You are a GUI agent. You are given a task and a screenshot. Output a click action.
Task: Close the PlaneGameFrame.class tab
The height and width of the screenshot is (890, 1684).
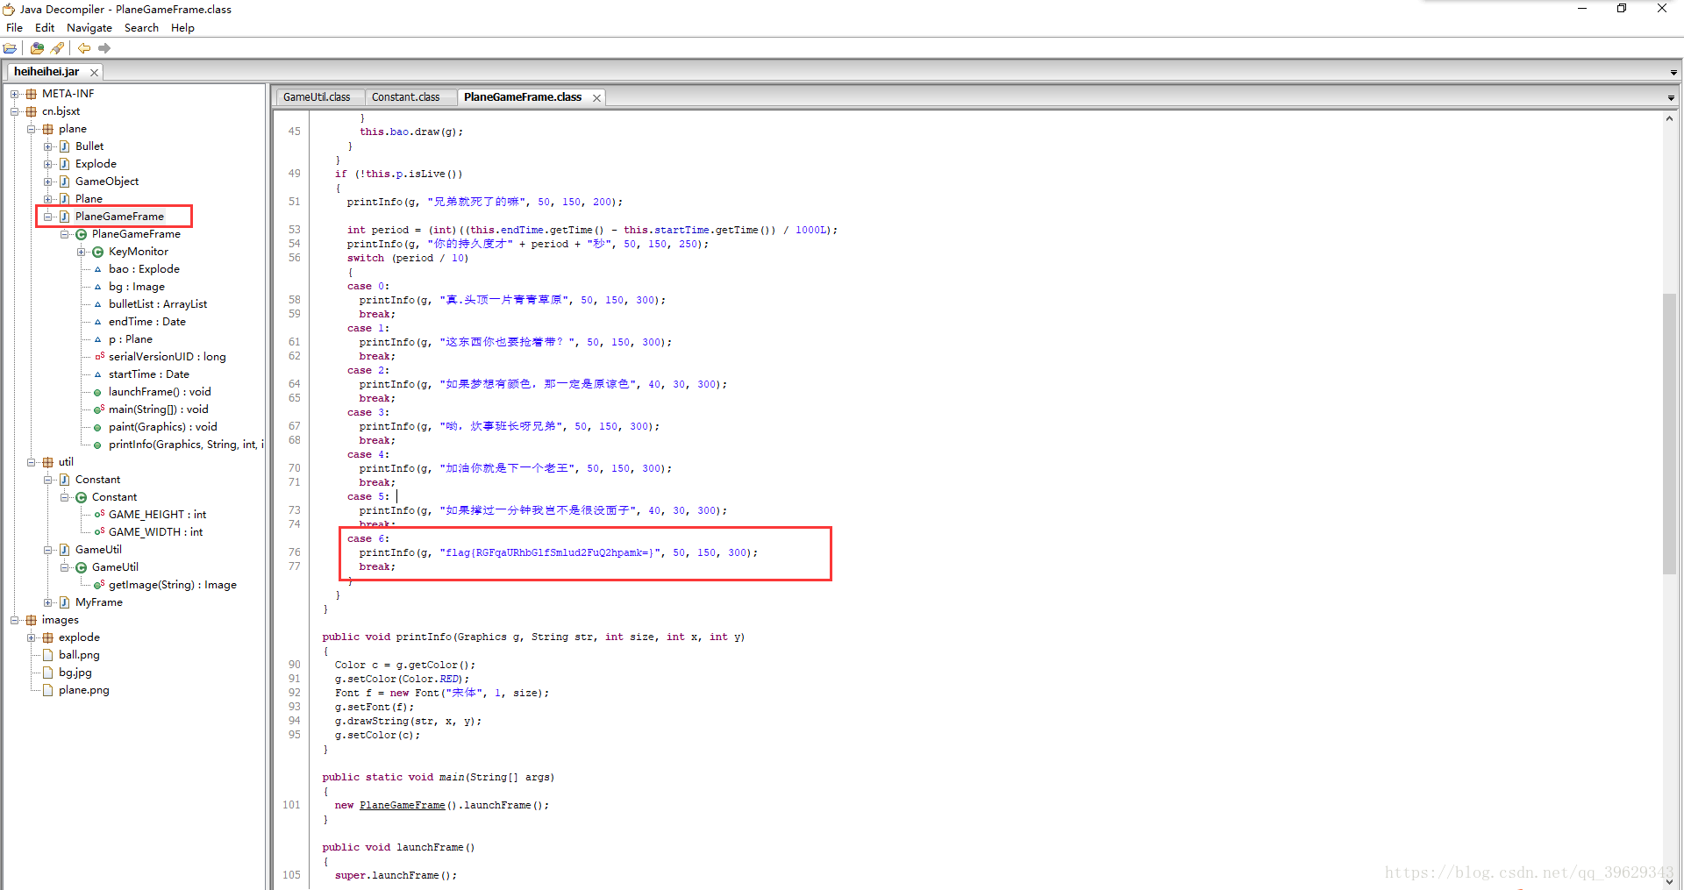(596, 98)
